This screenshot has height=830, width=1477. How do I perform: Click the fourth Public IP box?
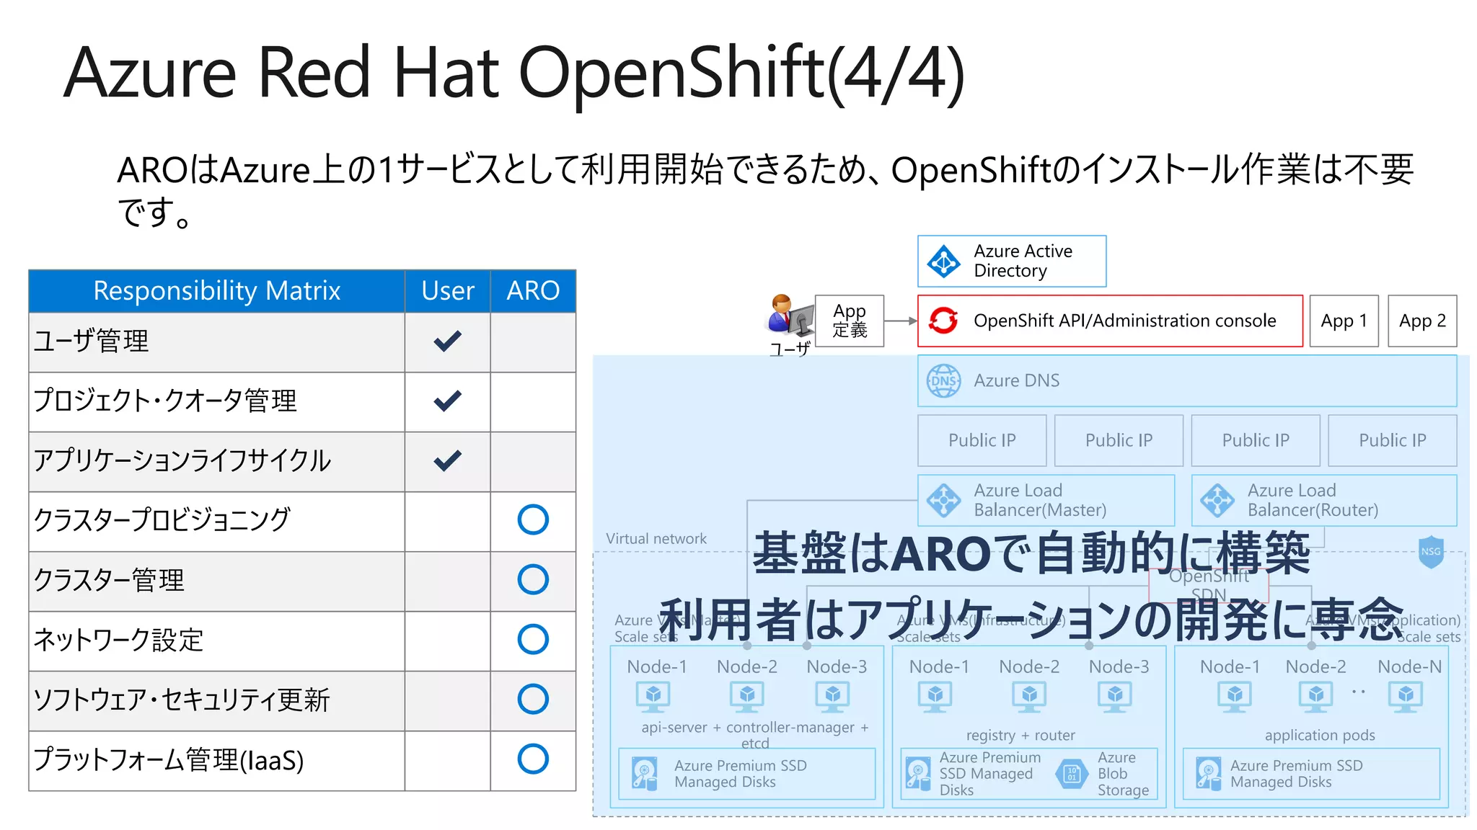[1393, 440]
